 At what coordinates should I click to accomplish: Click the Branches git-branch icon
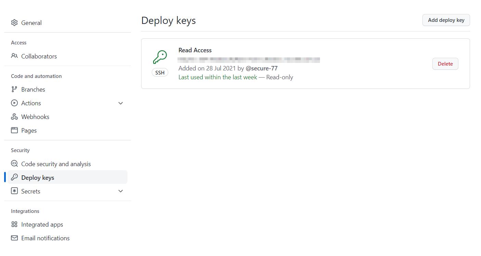(14, 90)
